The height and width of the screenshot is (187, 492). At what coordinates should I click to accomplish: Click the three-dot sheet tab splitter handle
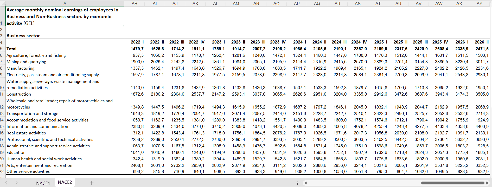298,183
